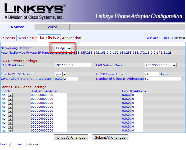Click second row Host Mac Address field
The height and width of the screenshot is (150, 186).
[x=49, y=99]
